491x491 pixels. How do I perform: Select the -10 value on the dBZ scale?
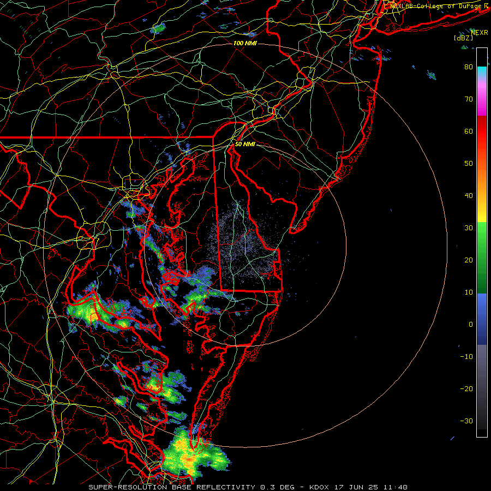click(x=466, y=356)
